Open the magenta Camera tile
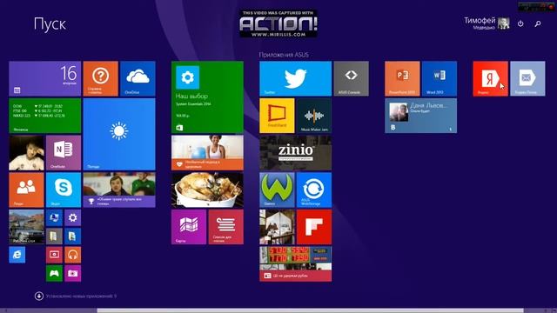This screenshot has width=557, height=313. point(73,273)
